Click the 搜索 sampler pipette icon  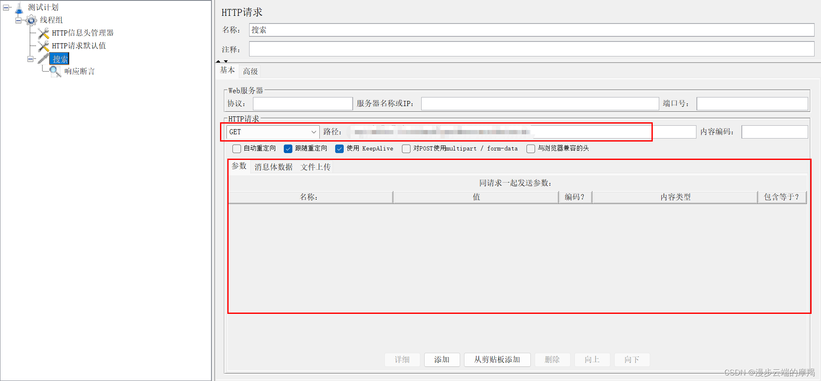coord(43,59)
